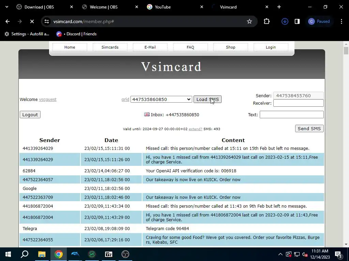
Task: Click the Telegra sender cell
Action: (50, 229)
